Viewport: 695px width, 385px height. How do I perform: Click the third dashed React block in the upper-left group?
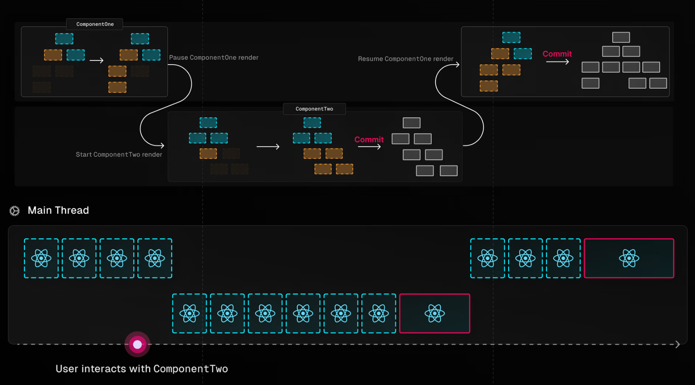pyautogui.click(x=117, y=258)
